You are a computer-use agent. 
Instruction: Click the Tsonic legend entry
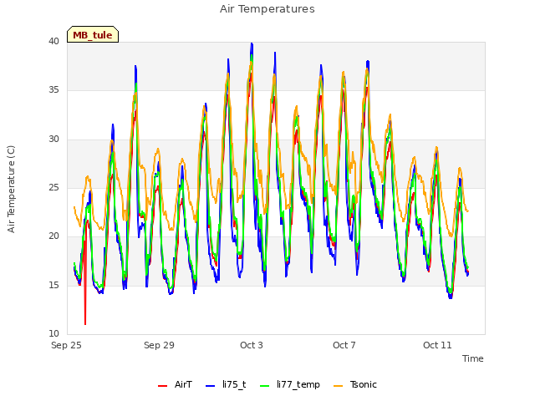click(x=354, y=384)
